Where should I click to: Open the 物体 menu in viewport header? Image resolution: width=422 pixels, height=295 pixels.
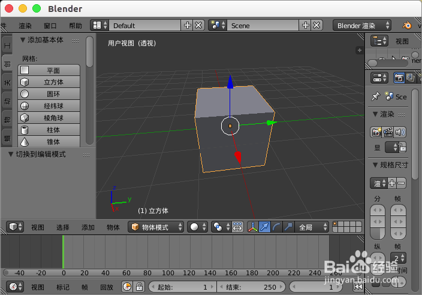tap(113, 227)
